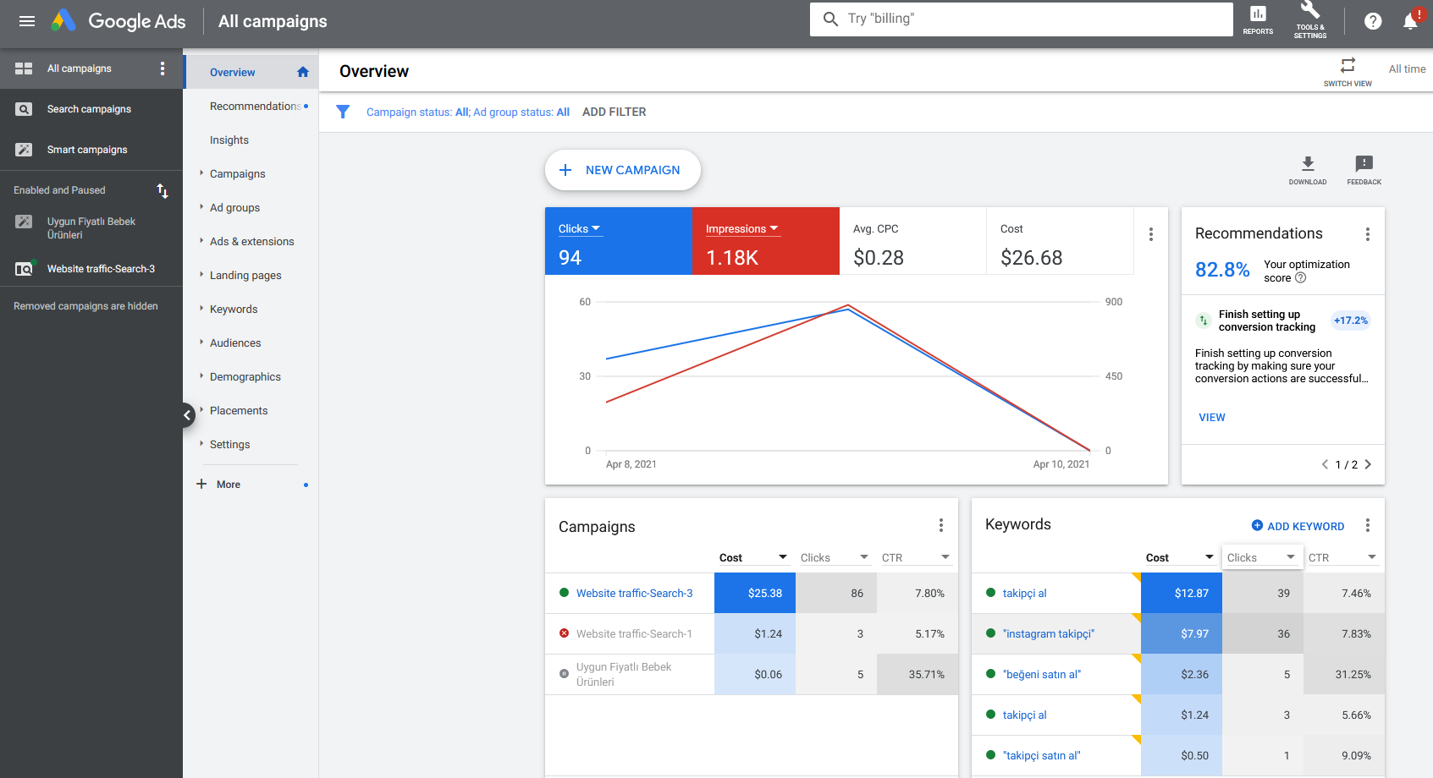Open Settings in page menu

(x=229, y=444)
